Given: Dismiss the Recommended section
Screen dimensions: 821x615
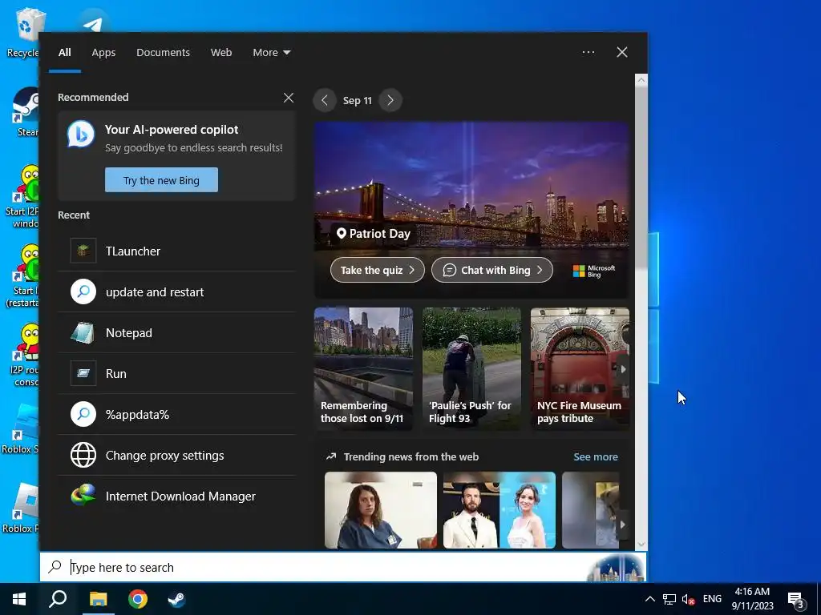Looking at the screenshot, I should 289,98.
